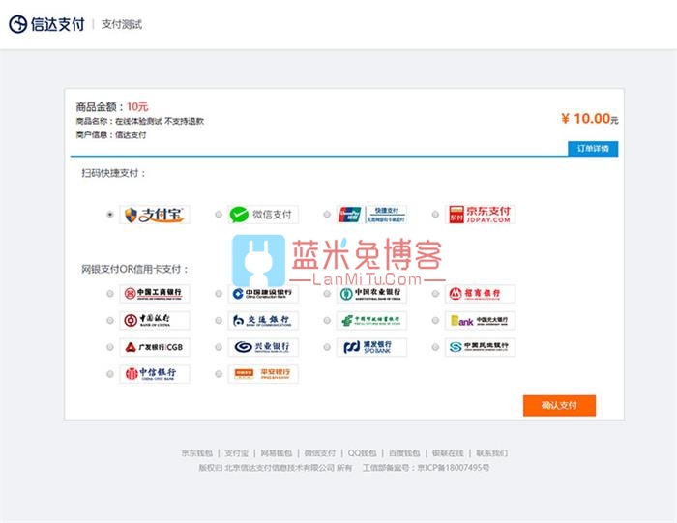
Task: Enable the 微信支付 radio button
Action: 219,215
